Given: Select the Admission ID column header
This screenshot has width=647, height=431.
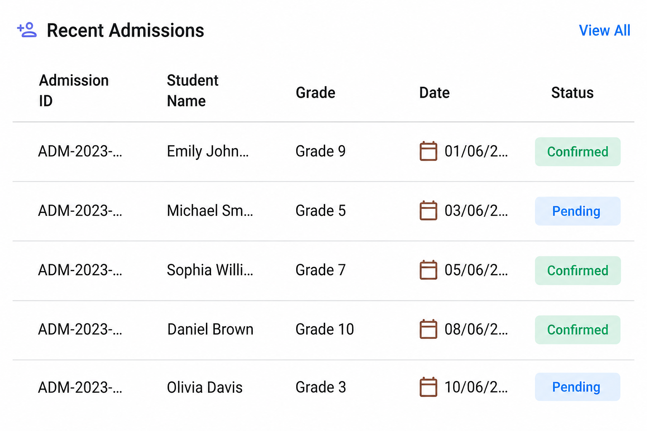Looking at the screenshot, I should click(74, 90).
